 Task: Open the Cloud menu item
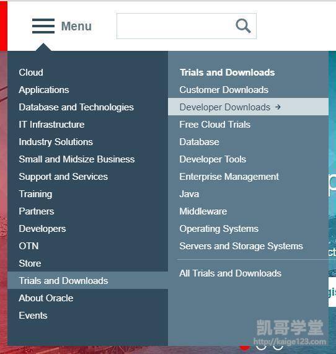tap(31, 73)
